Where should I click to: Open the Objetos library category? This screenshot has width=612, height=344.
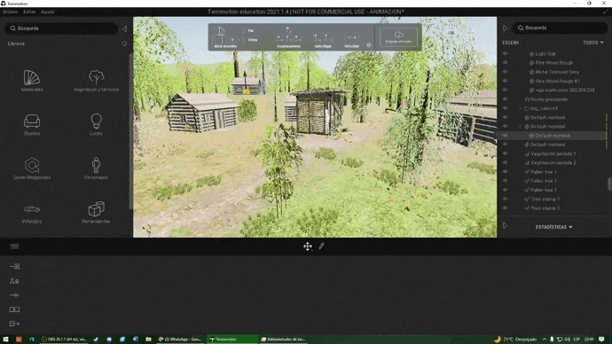[x=32, y=124]
